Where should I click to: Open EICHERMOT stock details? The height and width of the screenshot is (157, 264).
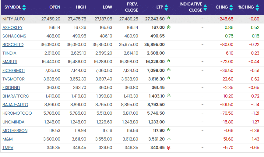[14, 70]
